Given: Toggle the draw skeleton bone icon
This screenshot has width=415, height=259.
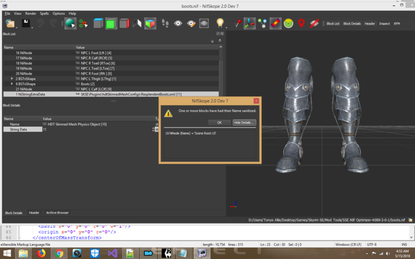Looking at the screenshot, I should pyautogui.click(x=276, y=24).
